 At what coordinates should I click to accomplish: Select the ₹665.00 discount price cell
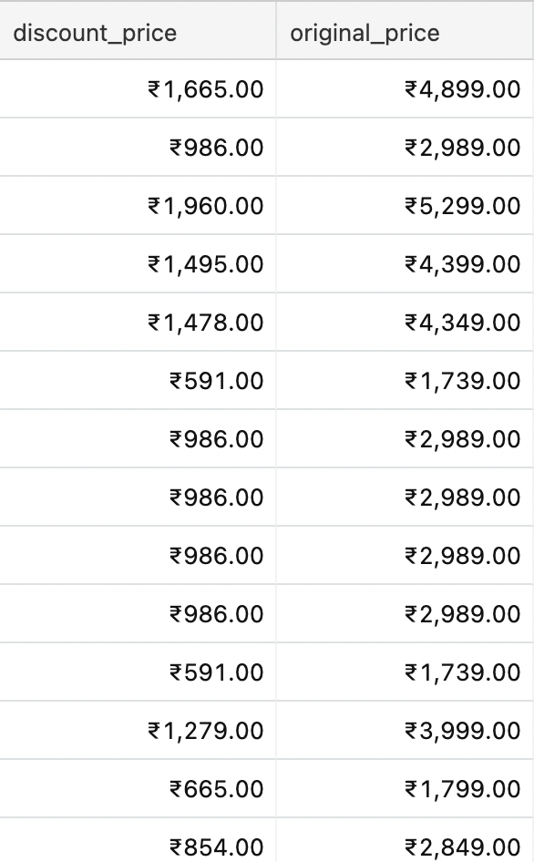coord(138,788)
